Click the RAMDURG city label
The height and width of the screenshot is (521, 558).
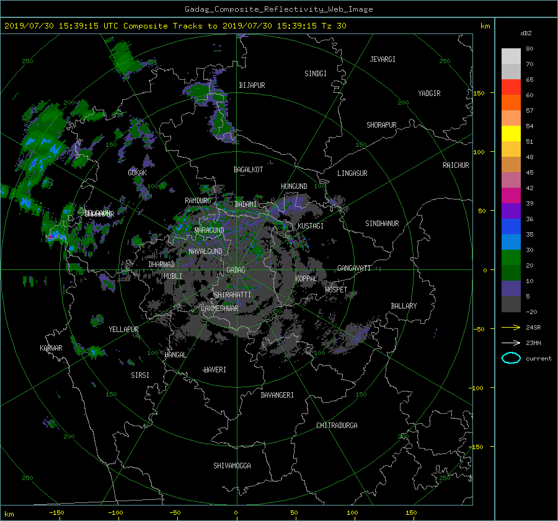198,201
